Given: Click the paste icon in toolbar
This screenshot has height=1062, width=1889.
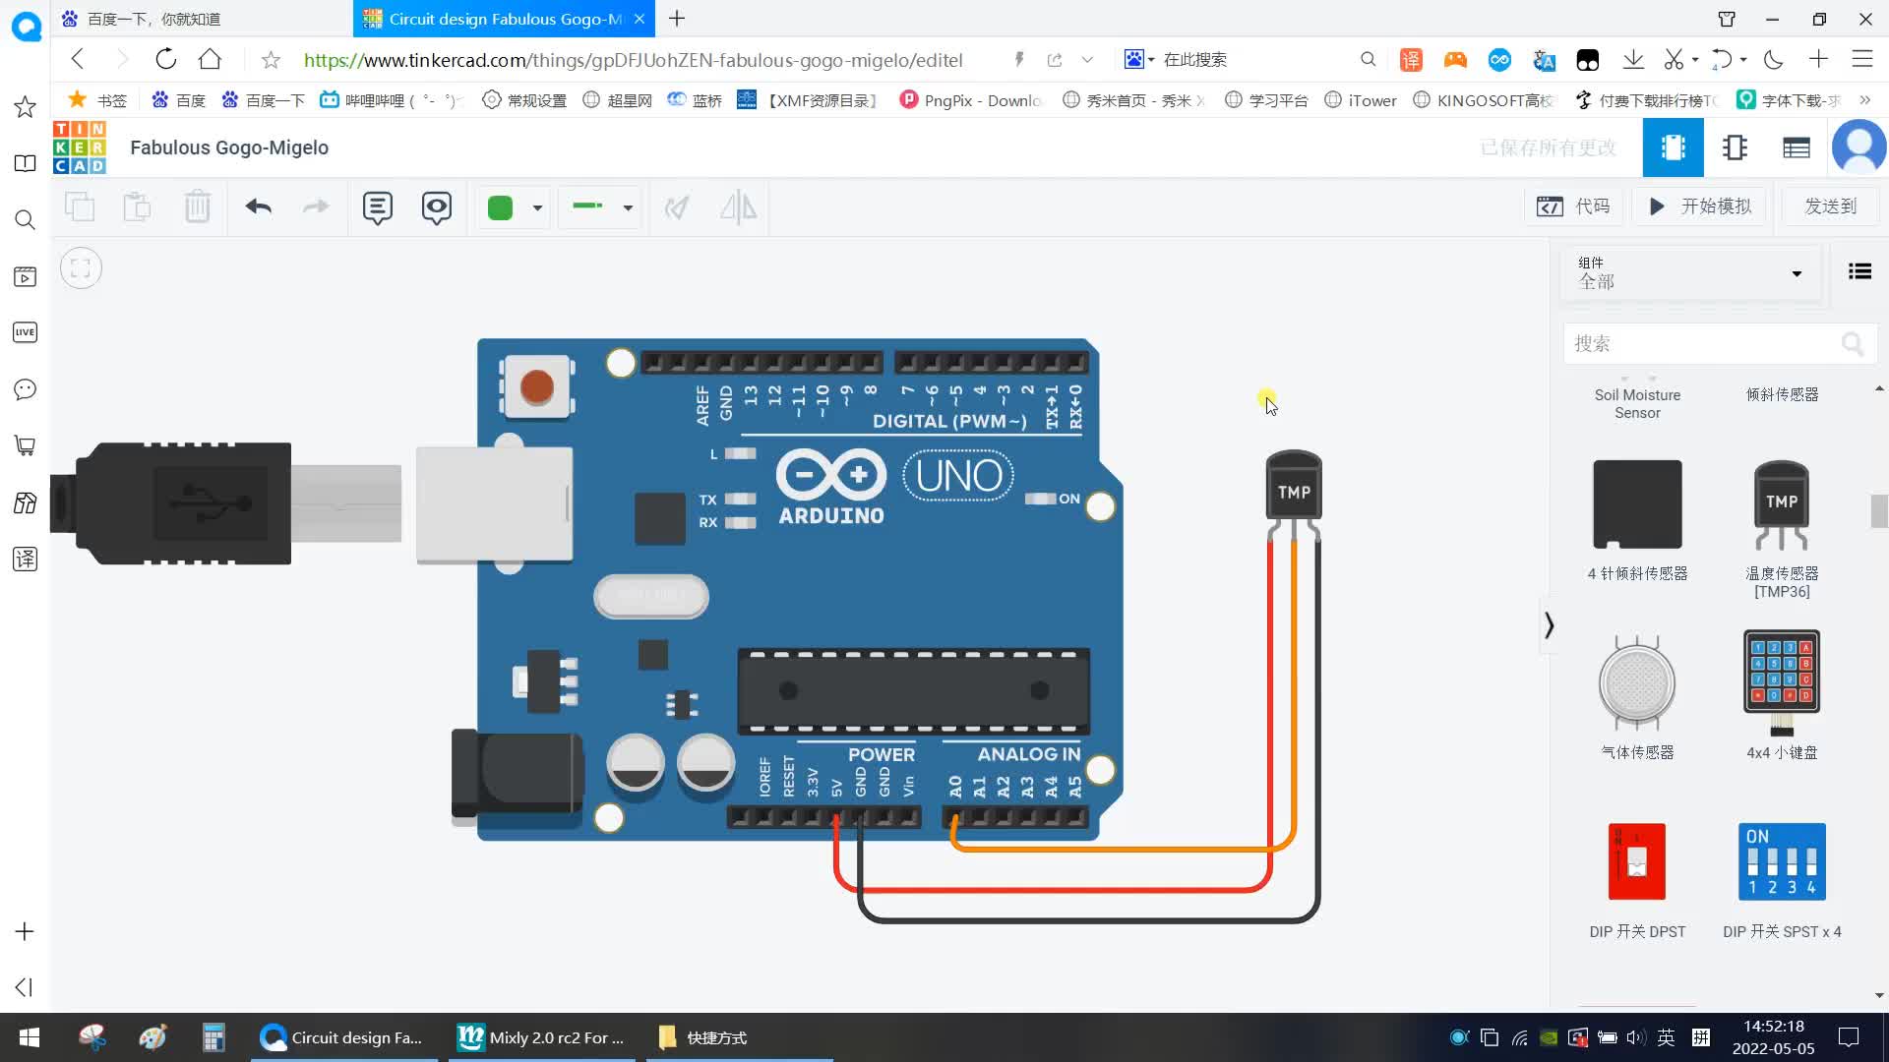Looking at the screenshot, I should [x=138, y=207].
